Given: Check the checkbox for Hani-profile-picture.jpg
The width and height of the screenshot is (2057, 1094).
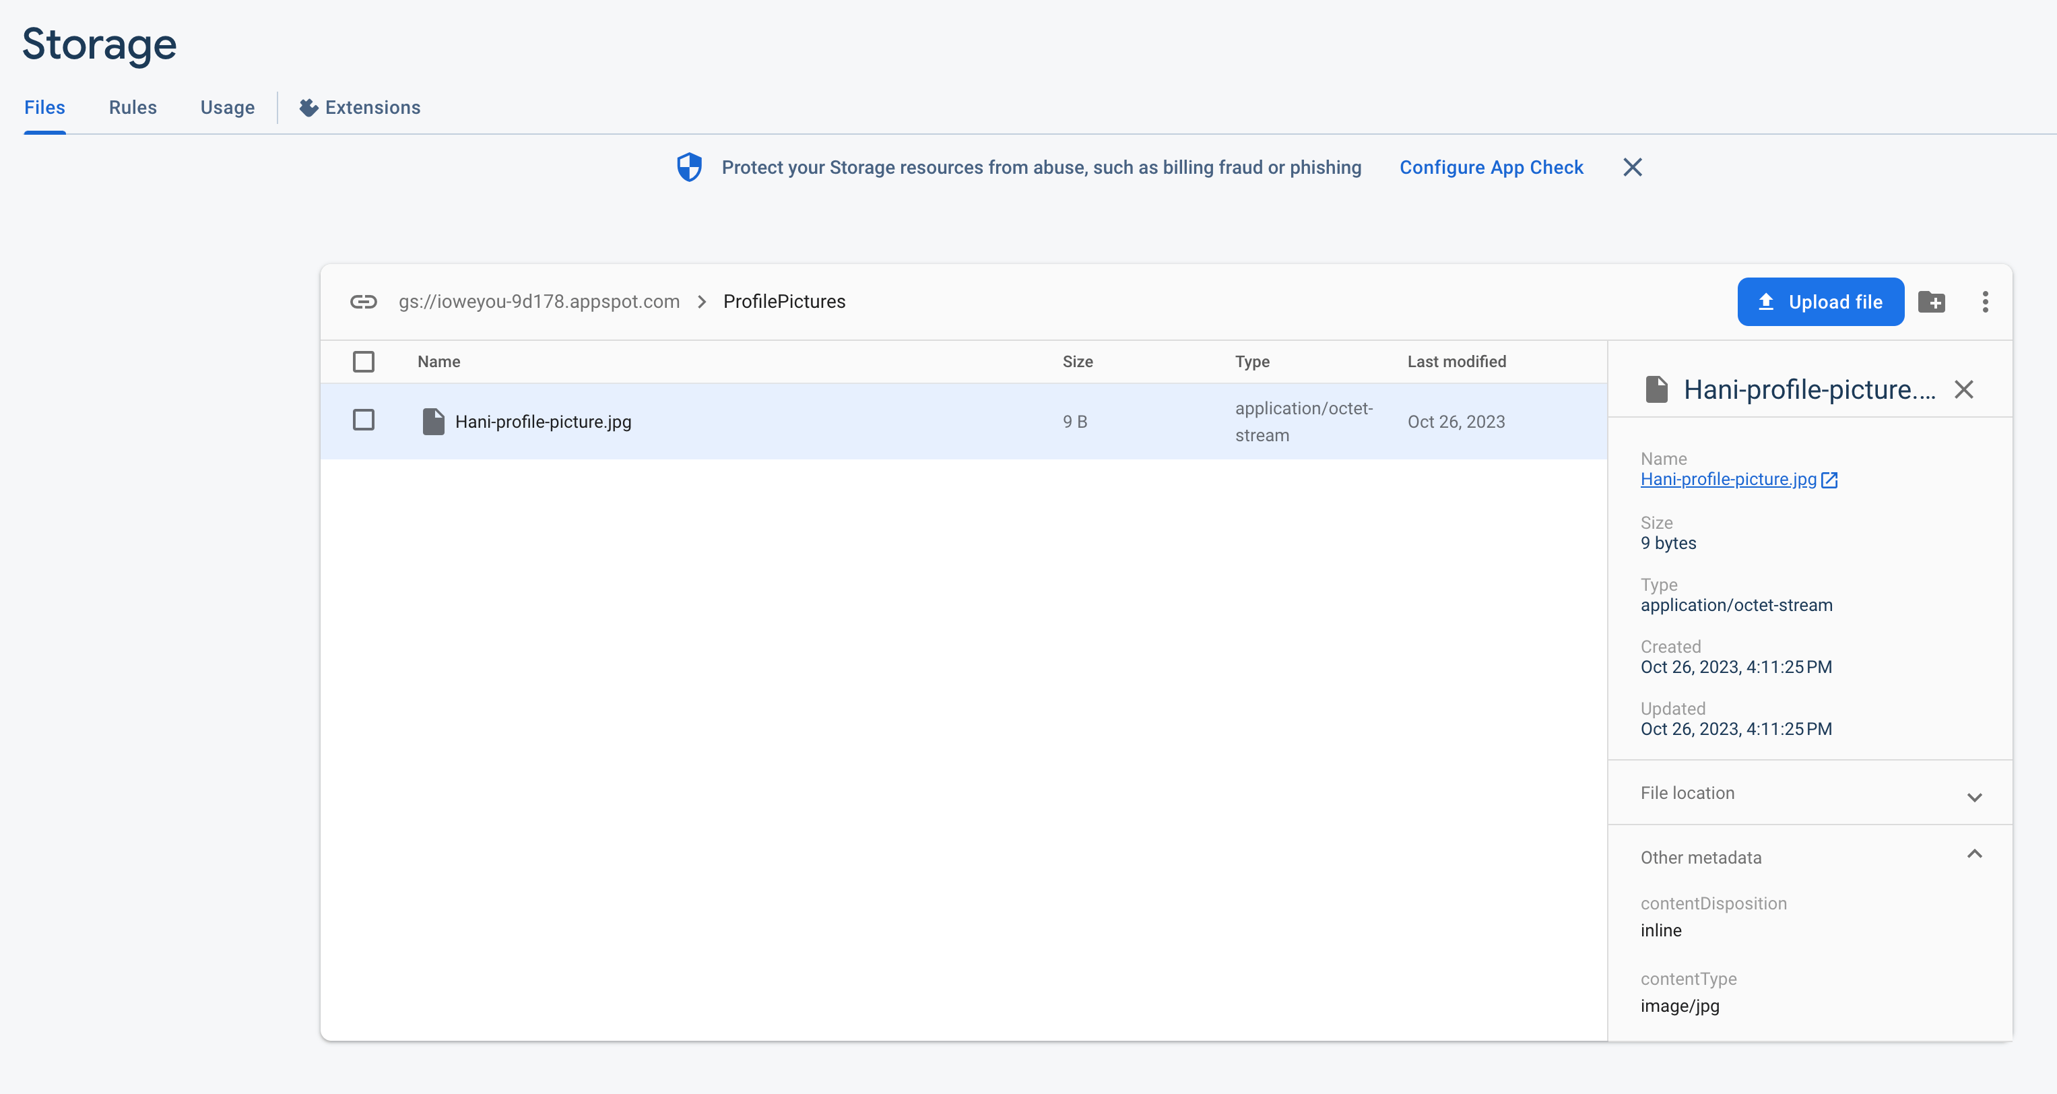Looking at the screenshot, I should tap(363, 419).
